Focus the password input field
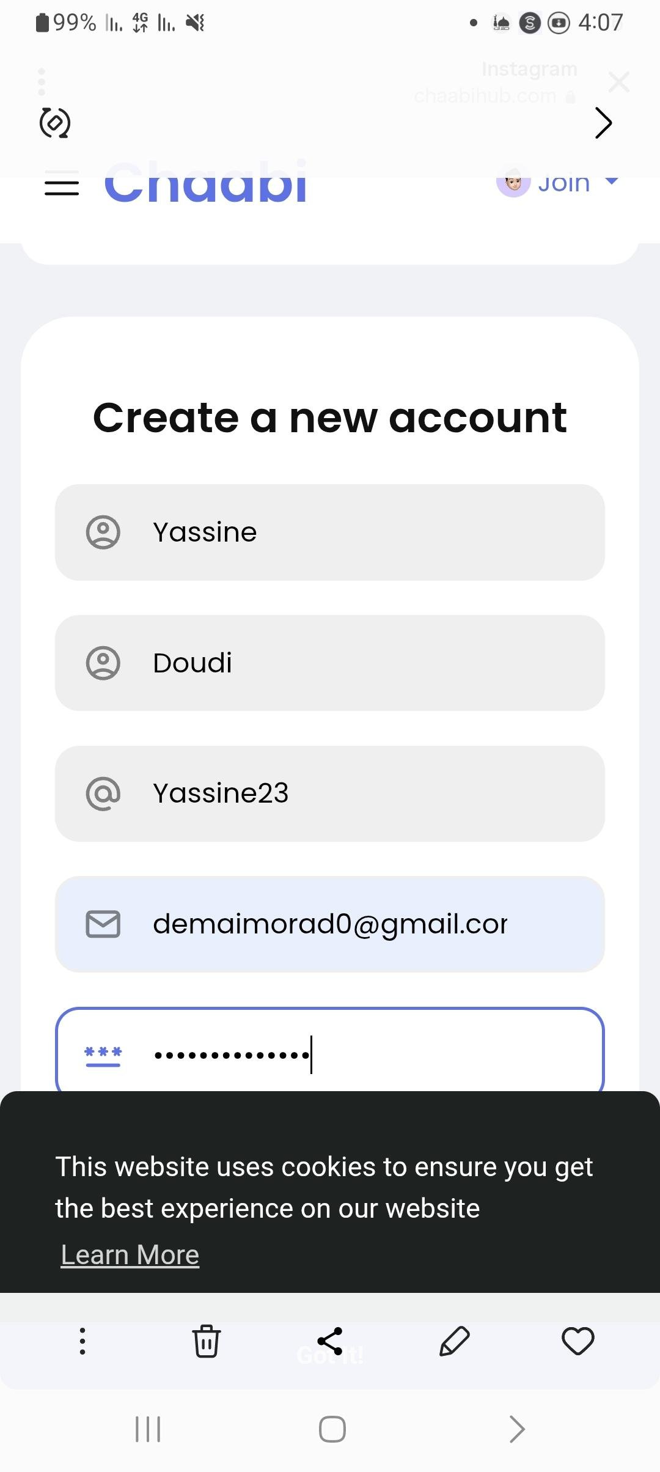The width and height of the screenshot is (660, 1472). click(367, 1054)
